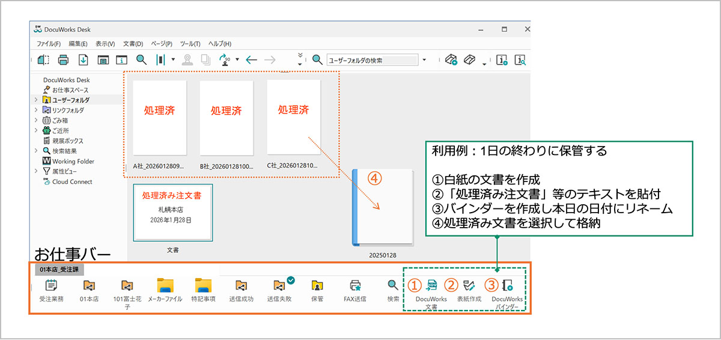Open the search box dropdown arrow
This screenshot has height=340, width=721.
click(x=424, y=60)
